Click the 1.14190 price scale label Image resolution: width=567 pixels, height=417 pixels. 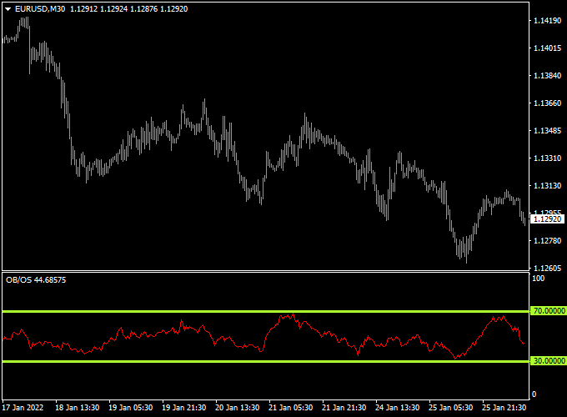pos(548,21)
